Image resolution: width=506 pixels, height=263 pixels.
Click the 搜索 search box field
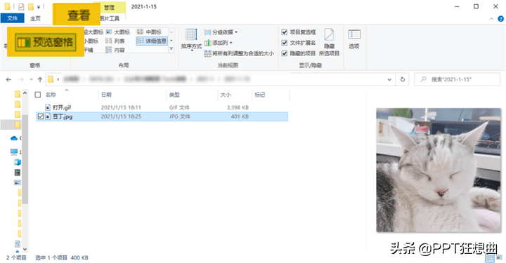458,79
